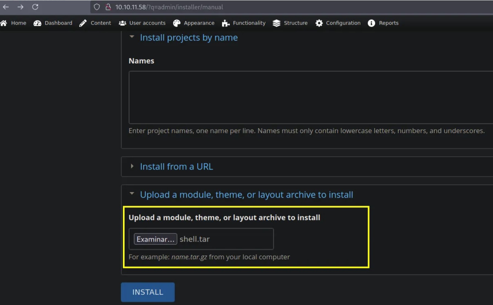The height and width of the screenshot is (305, 493).
Task: Reload the page with the refresh icon
Action: [x=35, y=7]
